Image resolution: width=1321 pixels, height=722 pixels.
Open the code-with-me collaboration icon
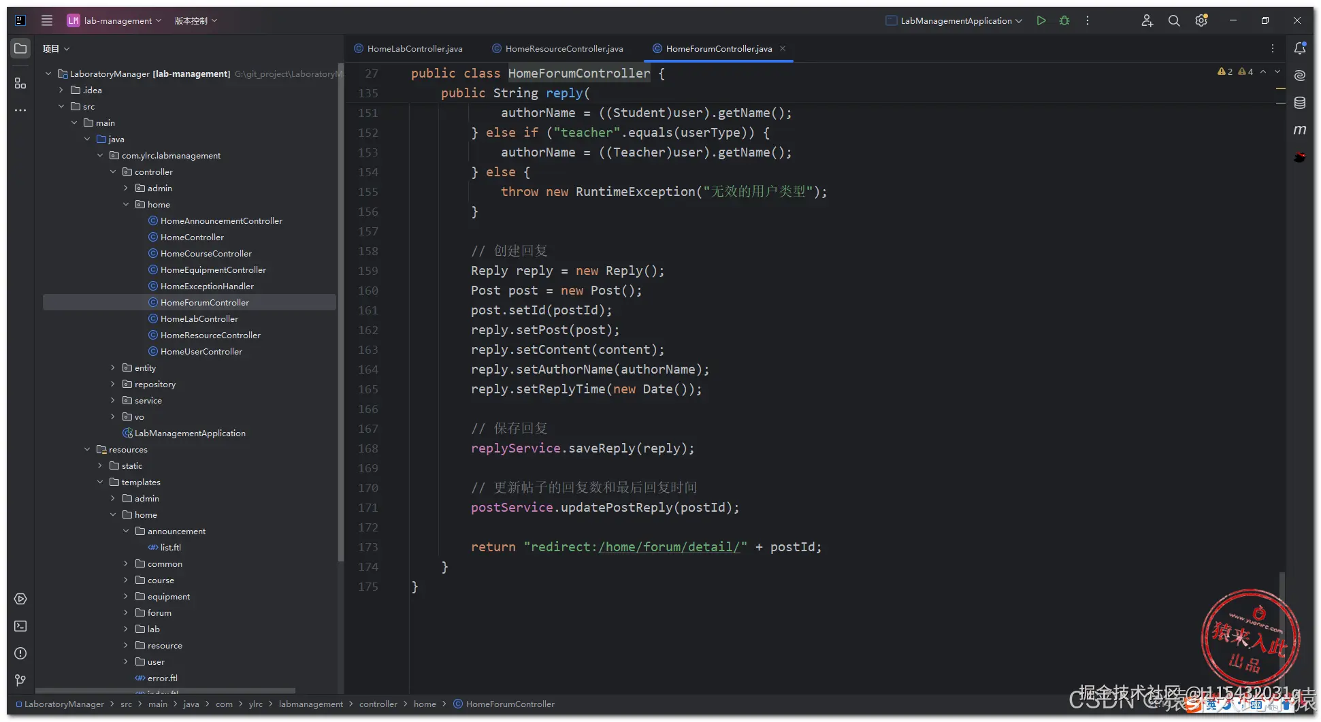pos(1147,20)
